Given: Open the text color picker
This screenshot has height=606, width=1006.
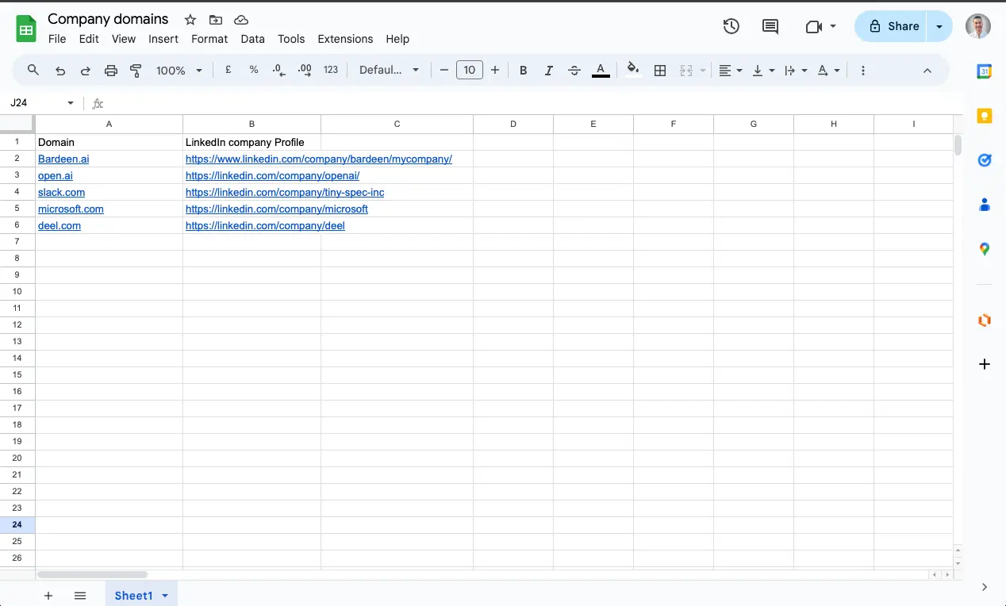Looking at the screenshot, I should pyautogui.click(x=601, y=71).
